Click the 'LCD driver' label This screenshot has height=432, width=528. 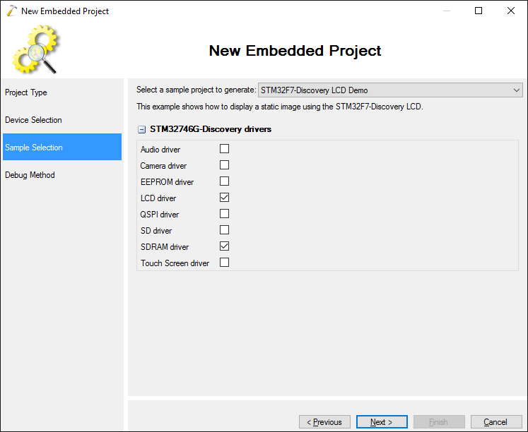point(158,198)
